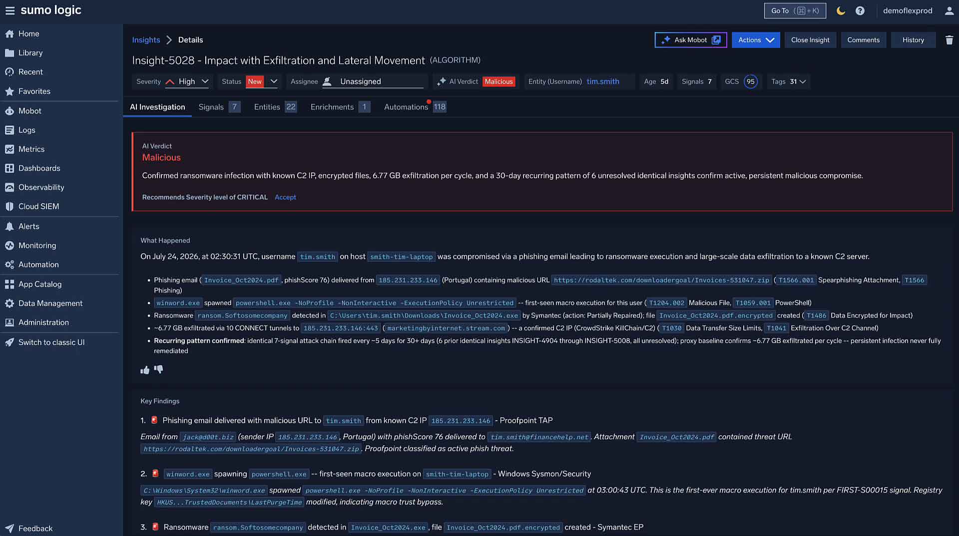Click the Alerts bell icon
This screenshot has height=536, width=959.
9,227
